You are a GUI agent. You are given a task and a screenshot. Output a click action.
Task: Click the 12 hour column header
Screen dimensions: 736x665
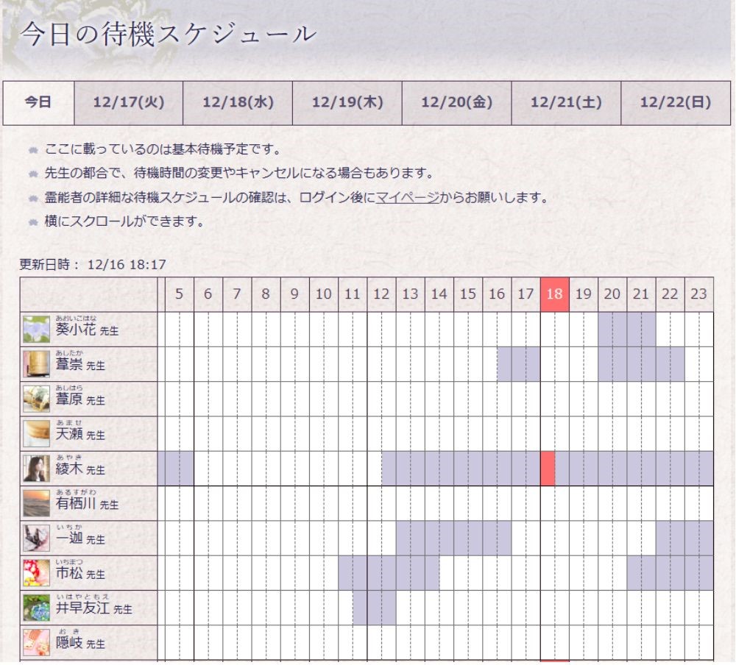[381, 294]
